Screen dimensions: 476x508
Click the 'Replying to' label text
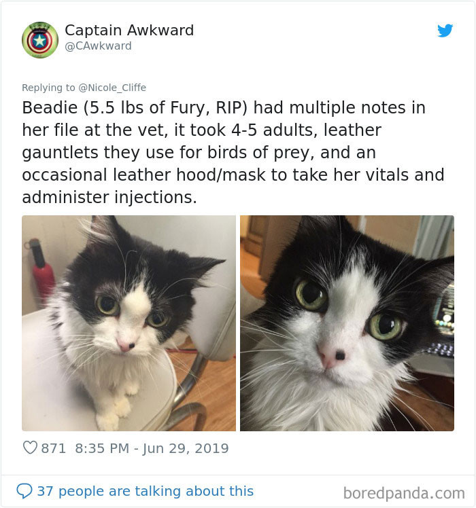(48, 88)
